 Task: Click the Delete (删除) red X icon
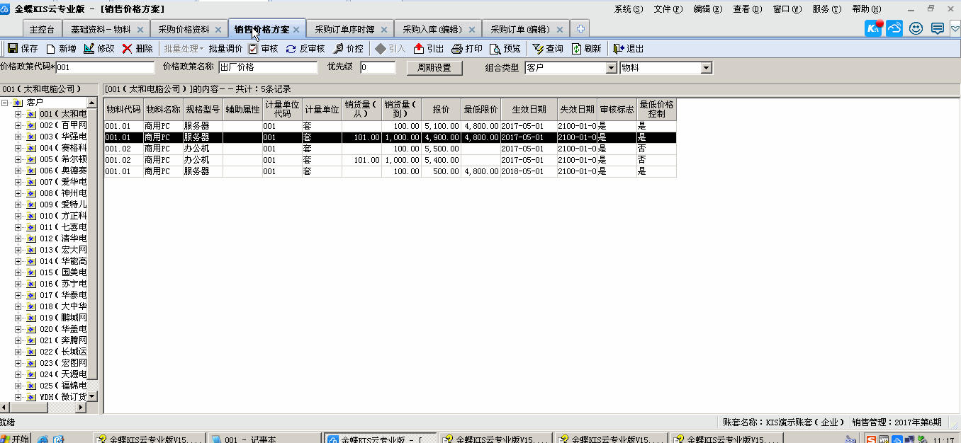tap(127, 49)
